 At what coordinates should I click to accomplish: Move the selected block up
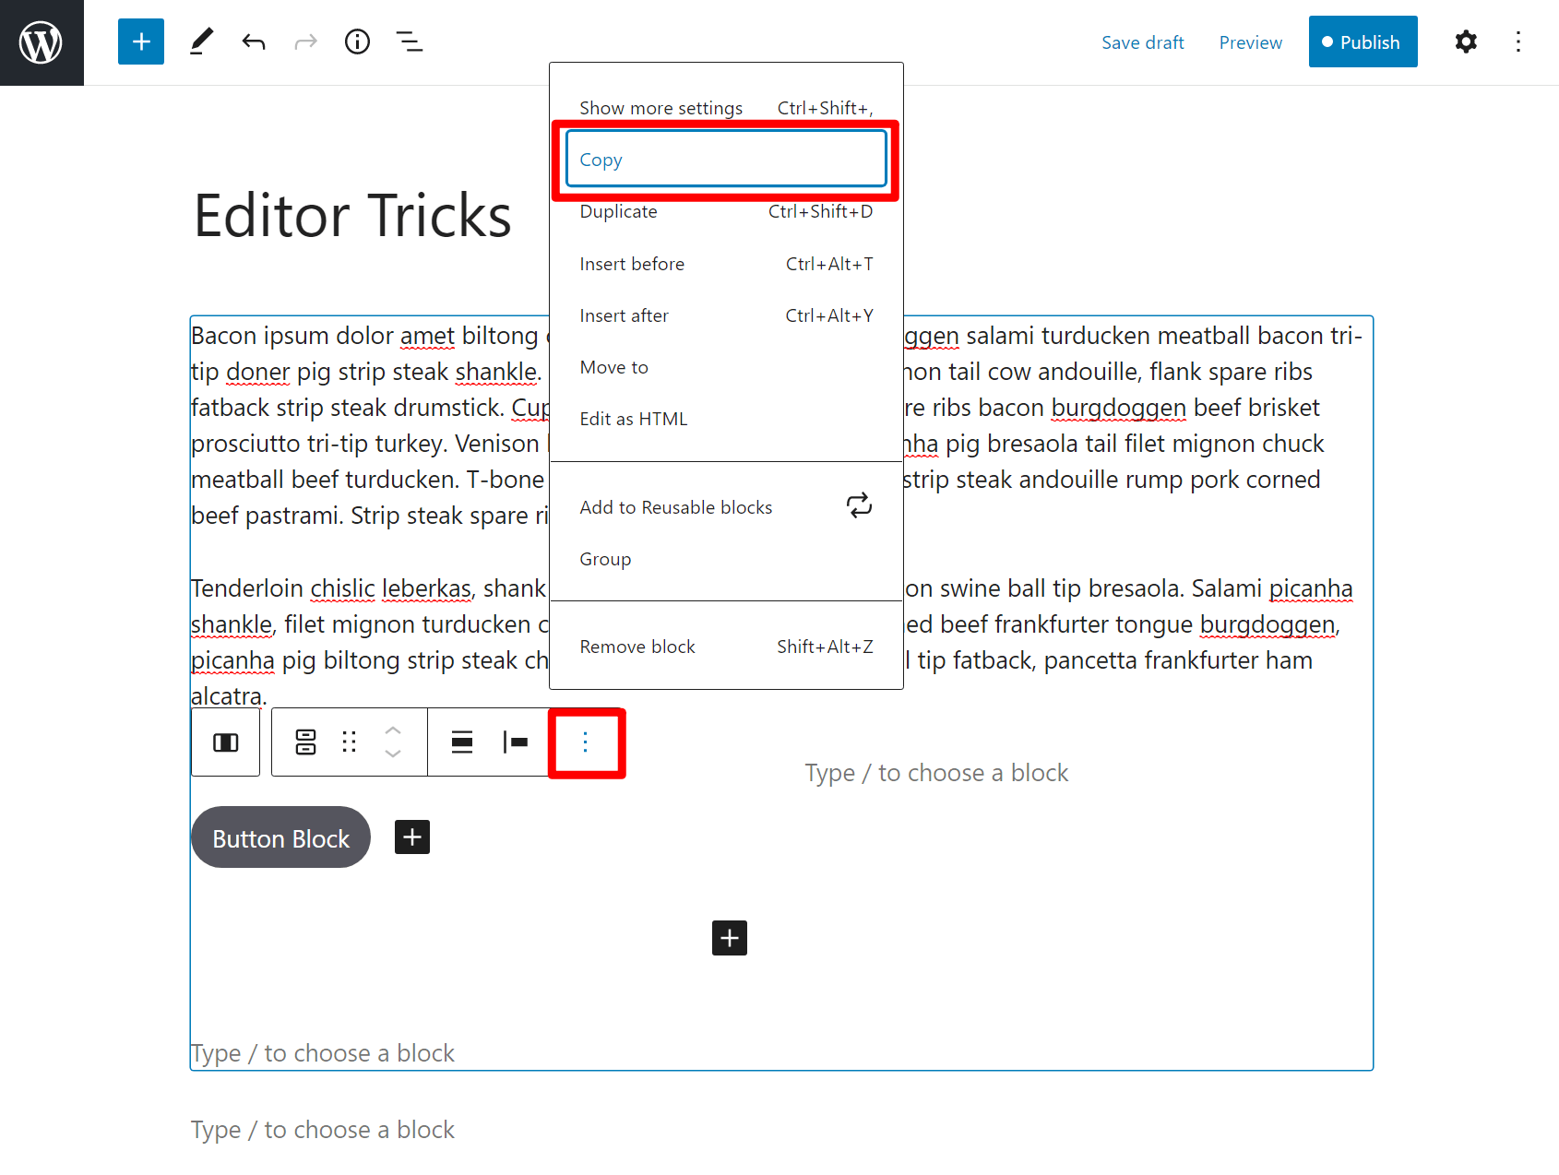[393, 730]
